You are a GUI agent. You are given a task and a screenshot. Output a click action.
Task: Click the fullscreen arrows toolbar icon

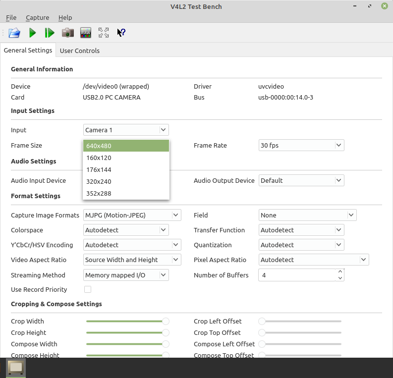tap(104, 33)
